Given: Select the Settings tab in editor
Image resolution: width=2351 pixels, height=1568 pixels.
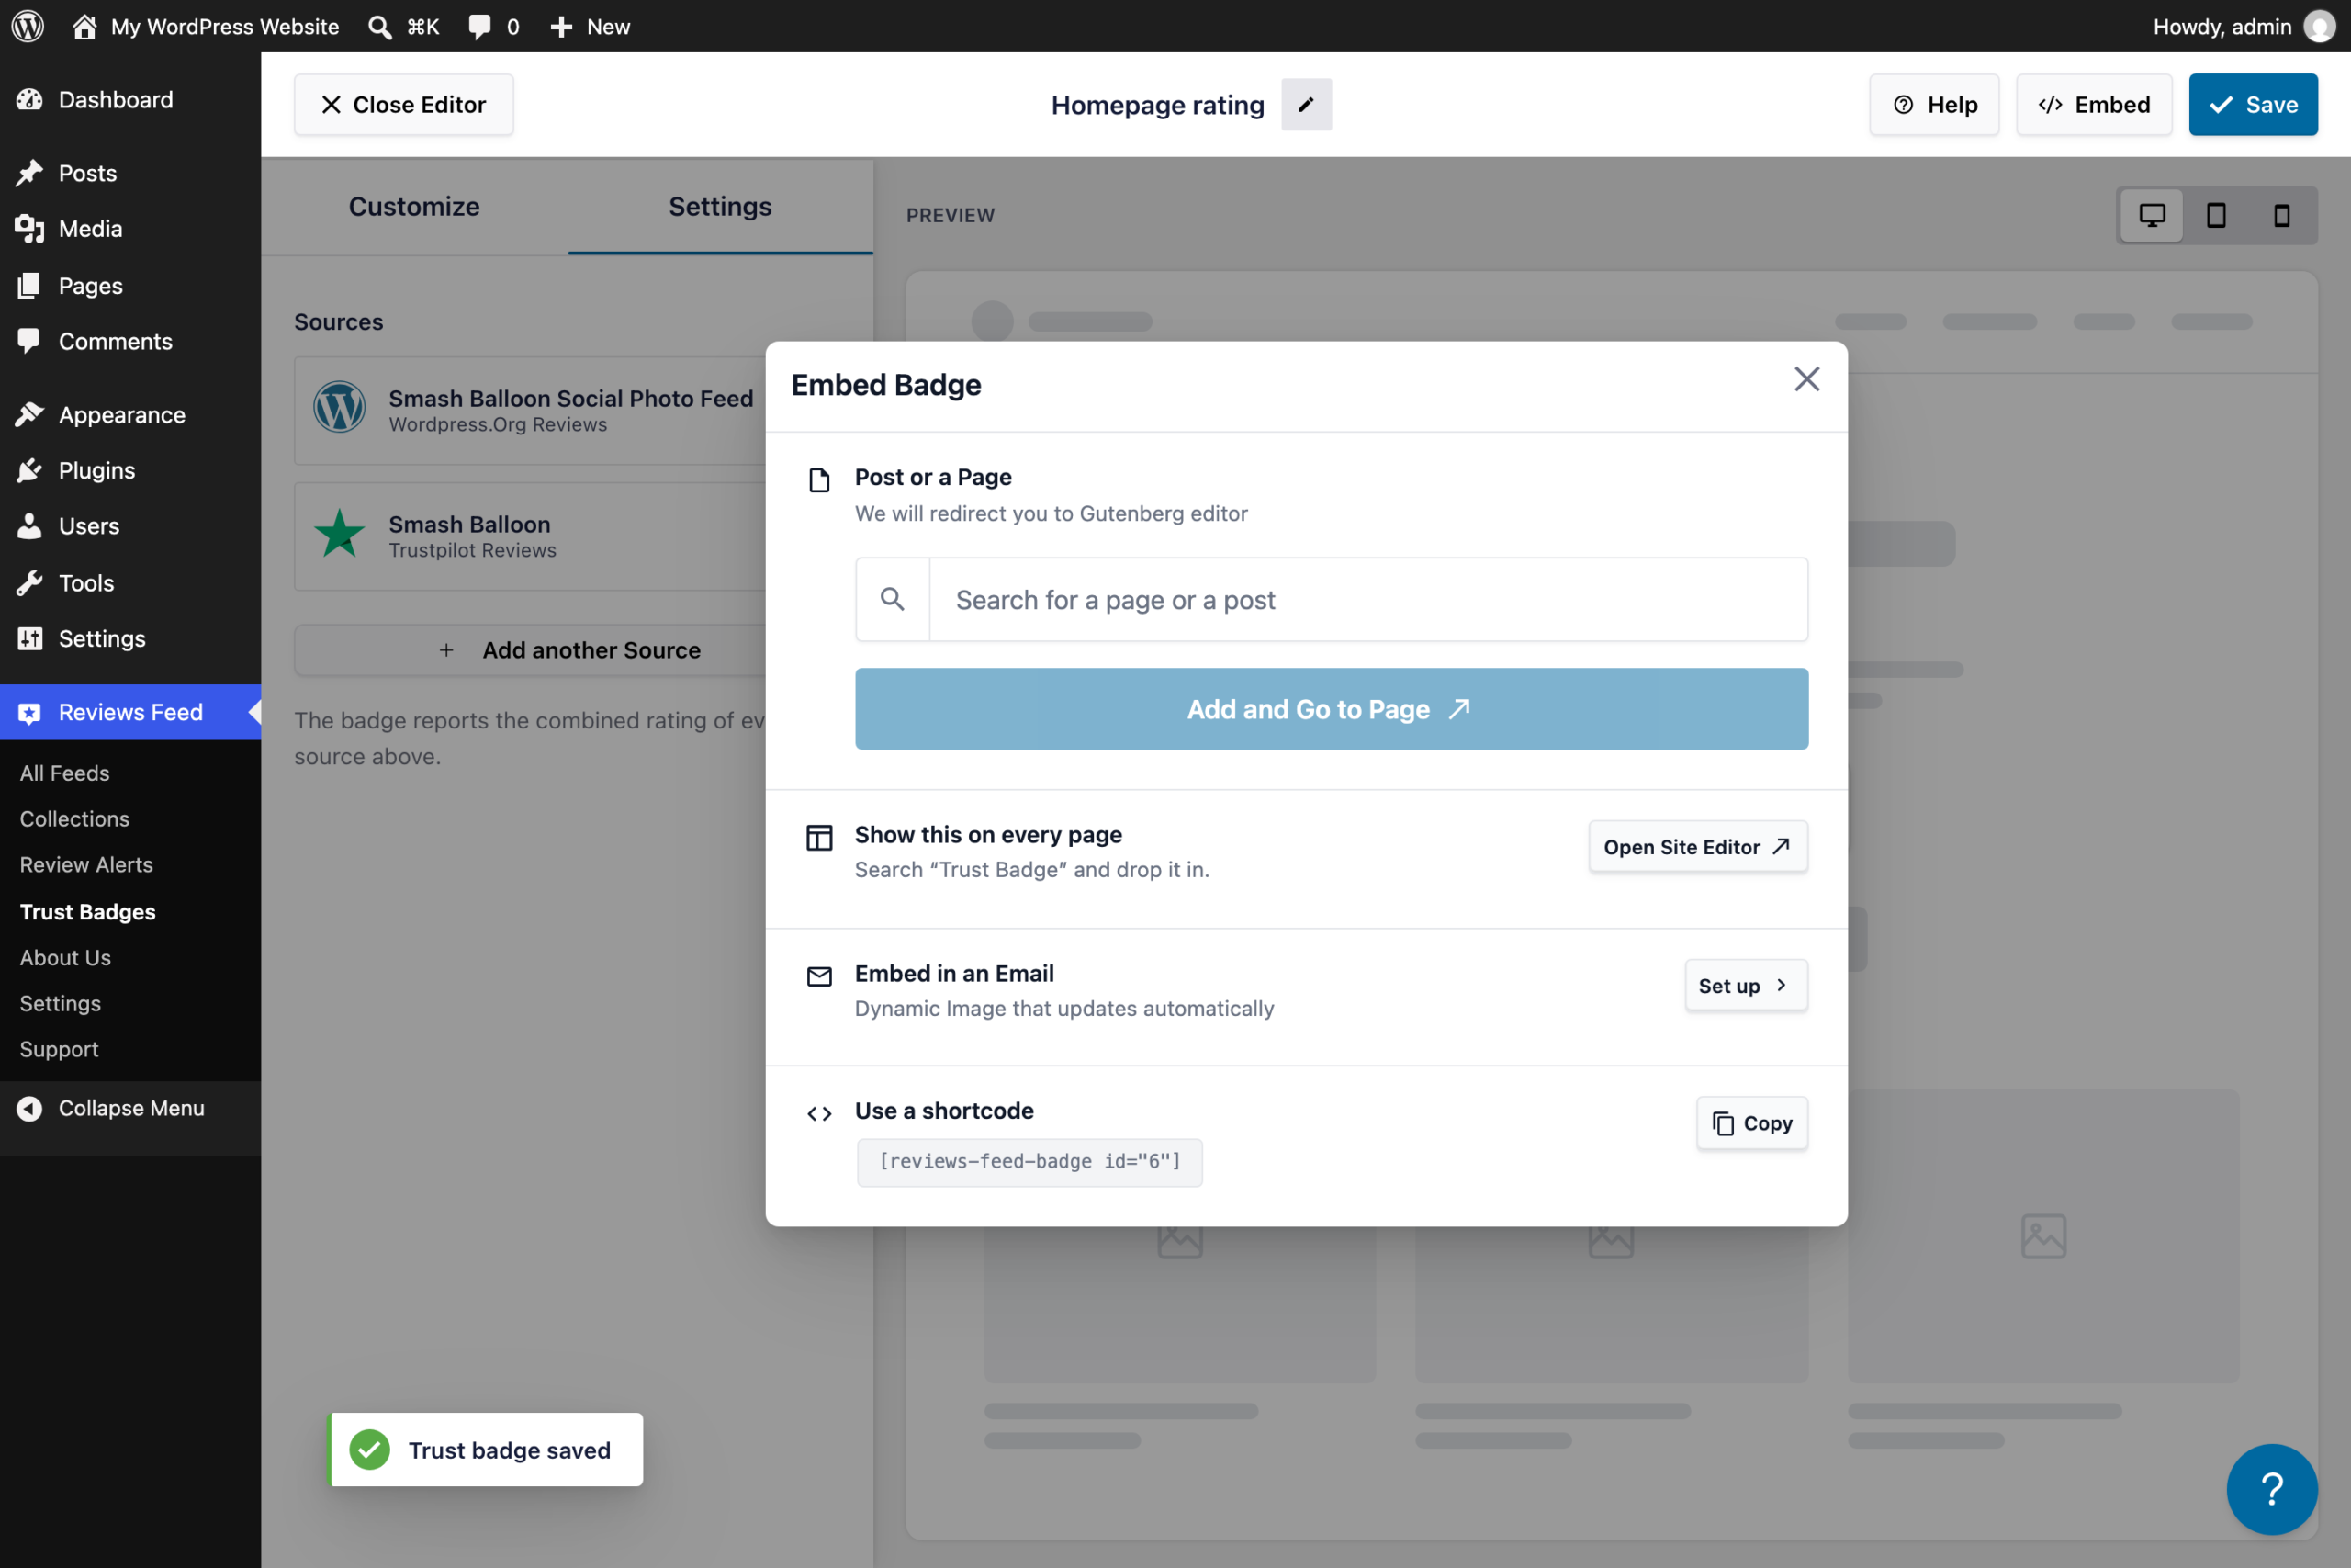Looking at the screenshot, I should (720, 206).
